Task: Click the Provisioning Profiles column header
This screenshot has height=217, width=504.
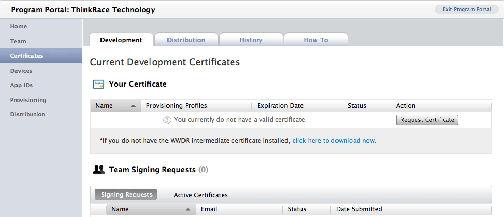Action: [196, 106]
